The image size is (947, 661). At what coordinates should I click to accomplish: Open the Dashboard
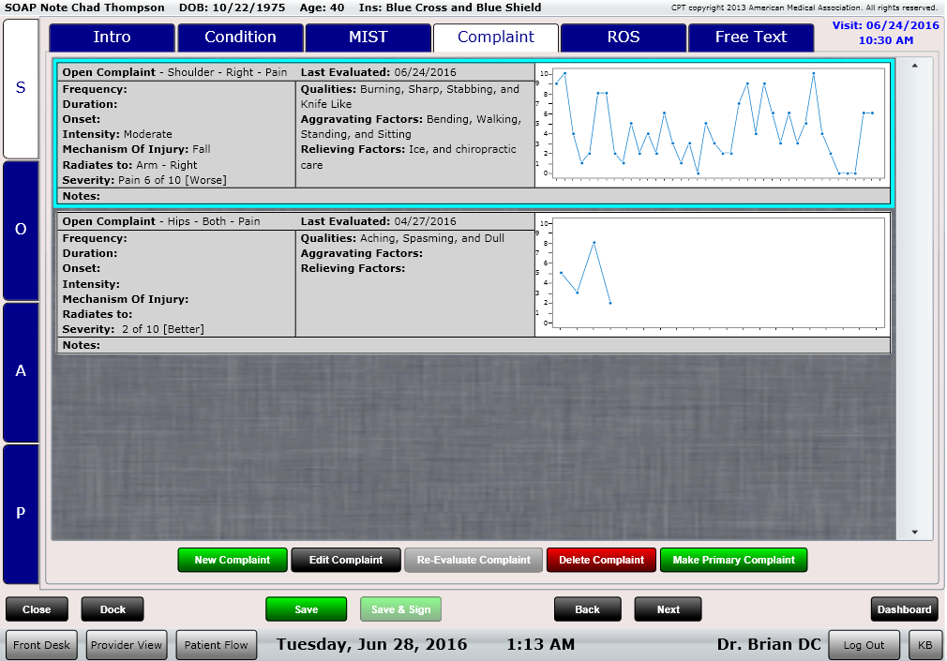[904, 608]
